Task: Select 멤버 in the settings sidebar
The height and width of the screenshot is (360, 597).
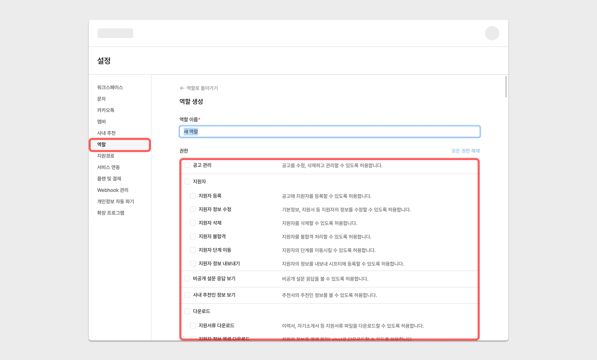Action: [x=102, y=122]
